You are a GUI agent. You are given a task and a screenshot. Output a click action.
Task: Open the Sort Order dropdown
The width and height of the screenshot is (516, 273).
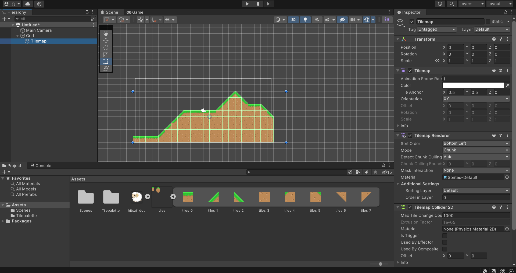coord(476,143)
